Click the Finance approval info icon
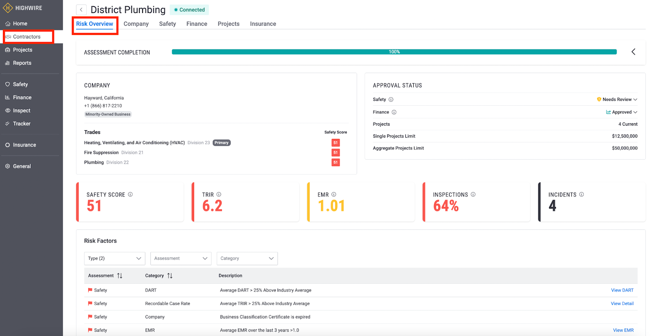 [x=394, y=112]
